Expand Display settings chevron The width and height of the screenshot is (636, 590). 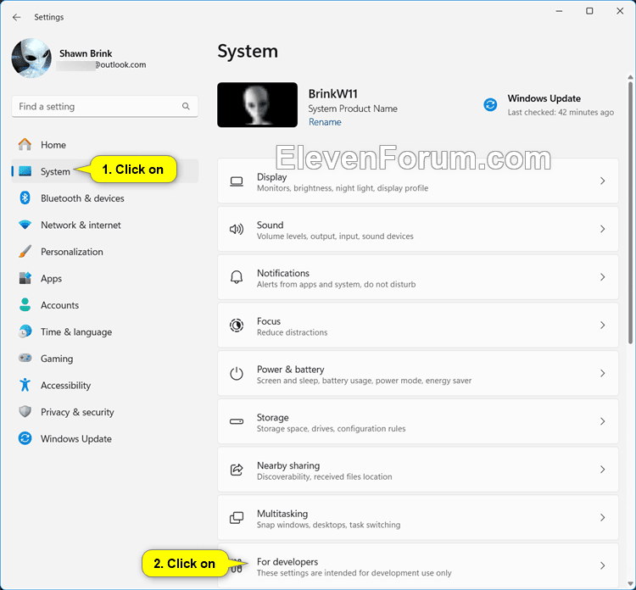602,181
